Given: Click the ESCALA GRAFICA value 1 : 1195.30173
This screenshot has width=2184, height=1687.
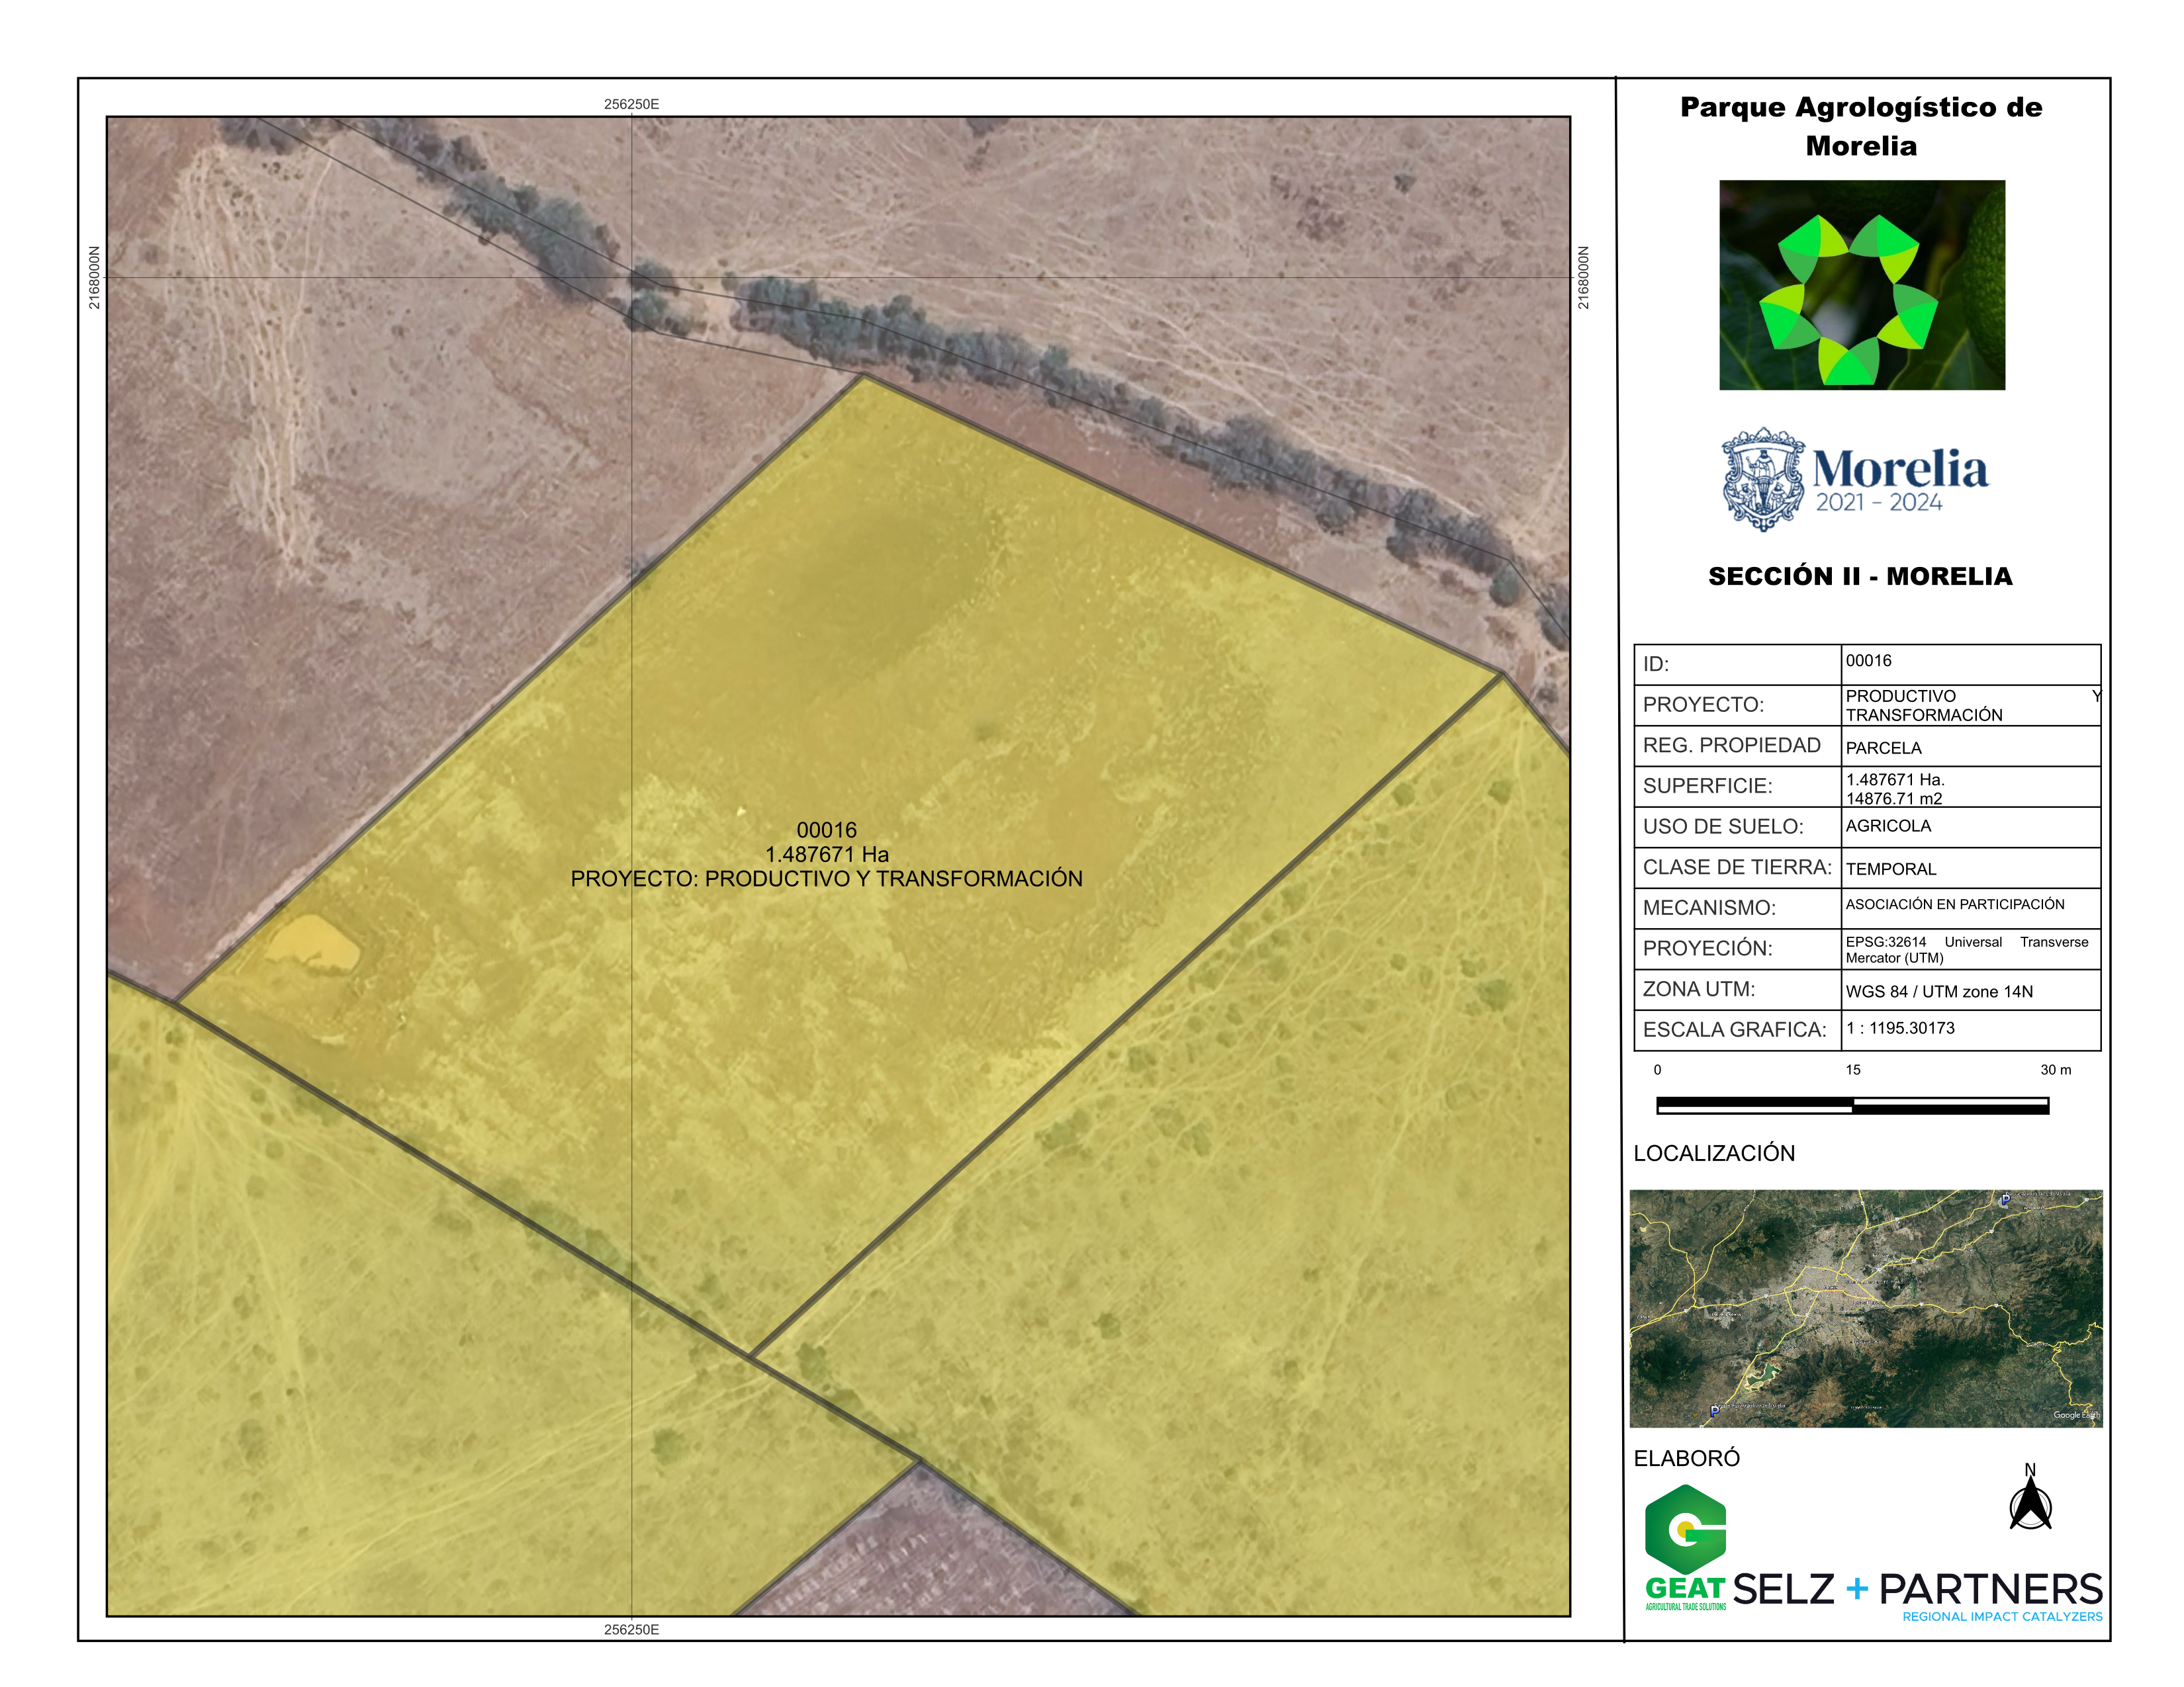Looking at the screenshot, I should click(1899, 1028).
